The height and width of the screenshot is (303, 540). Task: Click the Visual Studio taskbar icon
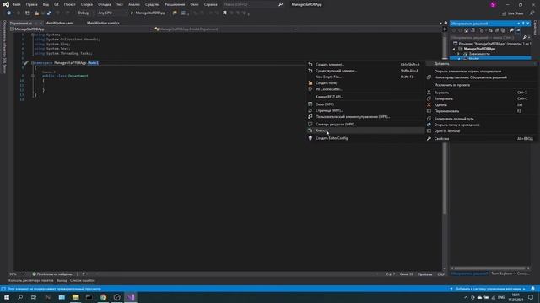(131, 297)
